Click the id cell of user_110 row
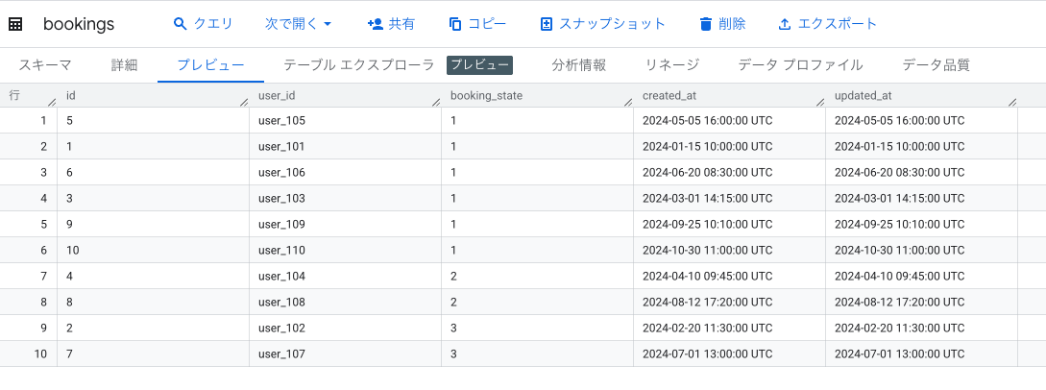Image resolution: width=1046 pixels, height=390 pixels. click(154, 251)
